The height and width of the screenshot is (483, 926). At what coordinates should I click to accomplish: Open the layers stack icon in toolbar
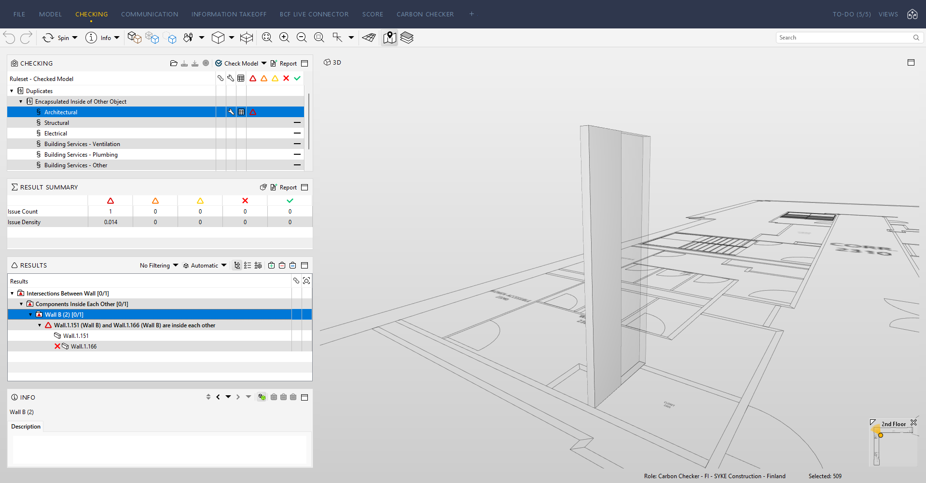[407, 38]
